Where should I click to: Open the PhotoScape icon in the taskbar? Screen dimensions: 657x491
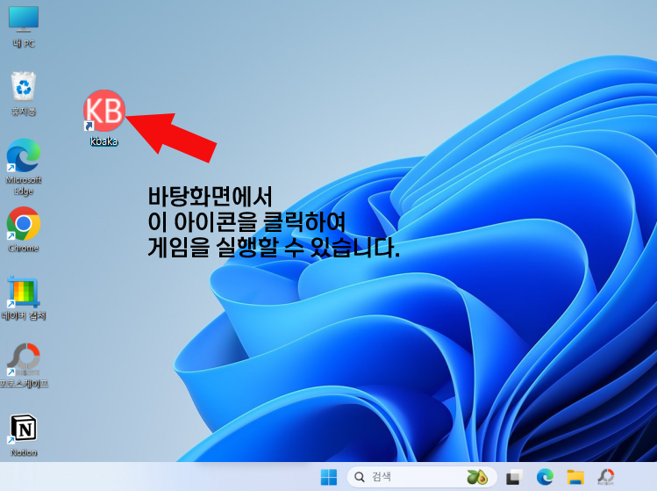click(x=606, y=477)
